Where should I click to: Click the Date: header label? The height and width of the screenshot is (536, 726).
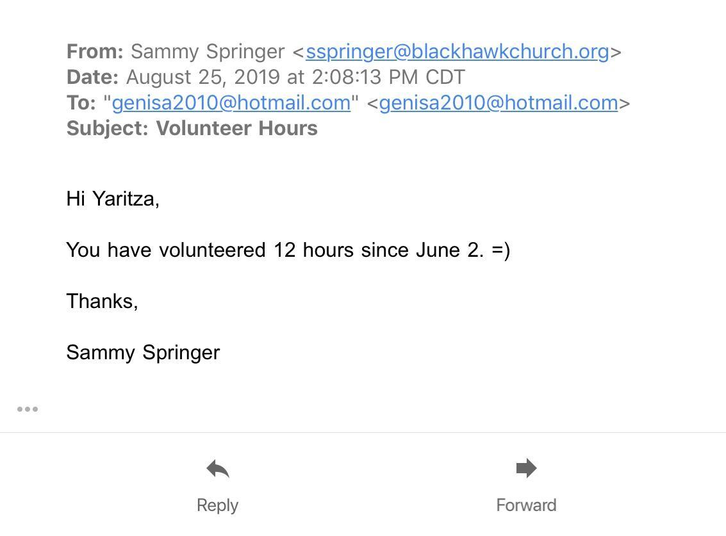pos(93,77)
